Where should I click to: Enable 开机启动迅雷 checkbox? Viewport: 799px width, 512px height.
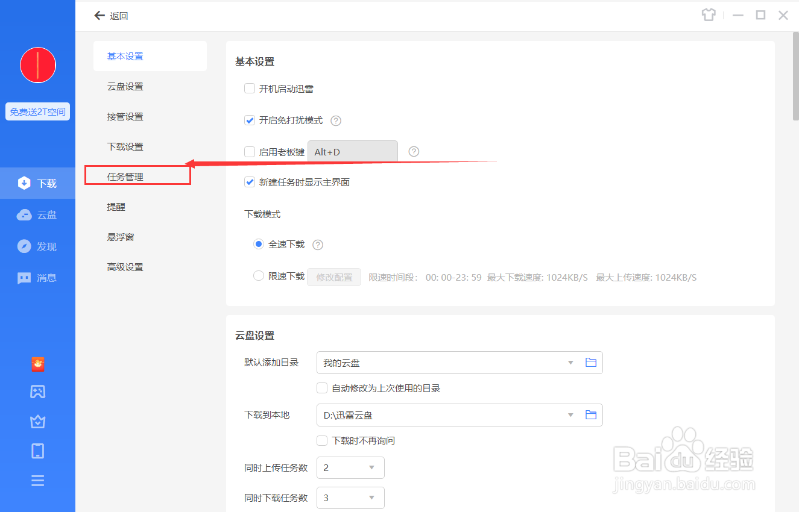[250, 89]
